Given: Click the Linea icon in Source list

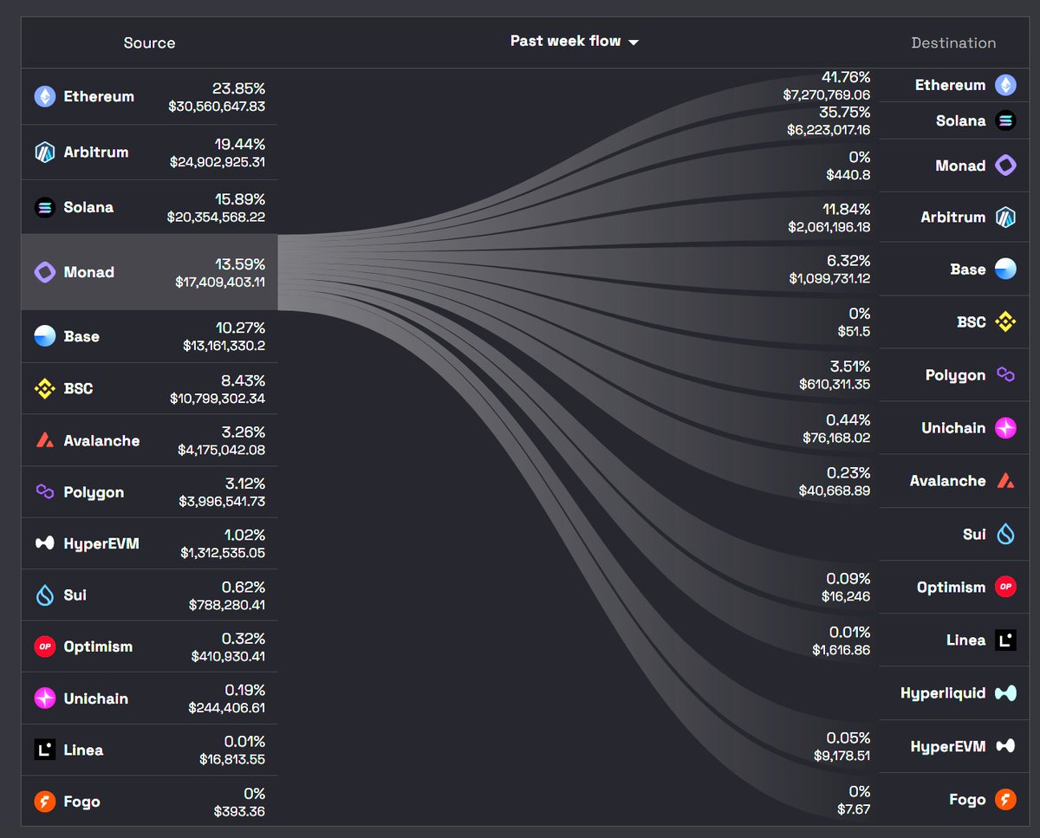Looking at the screenshot, I should [45, 750].
